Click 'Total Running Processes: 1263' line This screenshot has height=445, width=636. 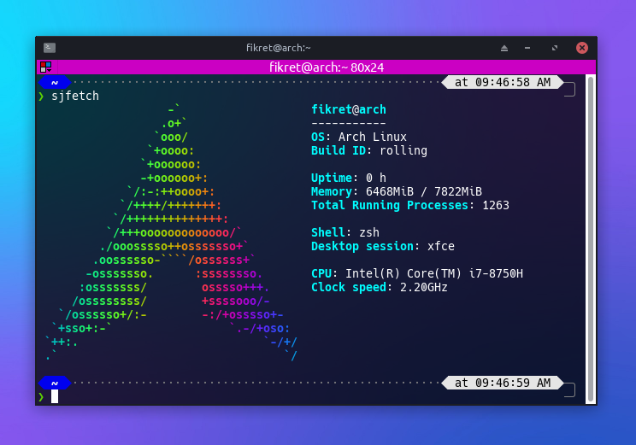click(x=410, y=206)
